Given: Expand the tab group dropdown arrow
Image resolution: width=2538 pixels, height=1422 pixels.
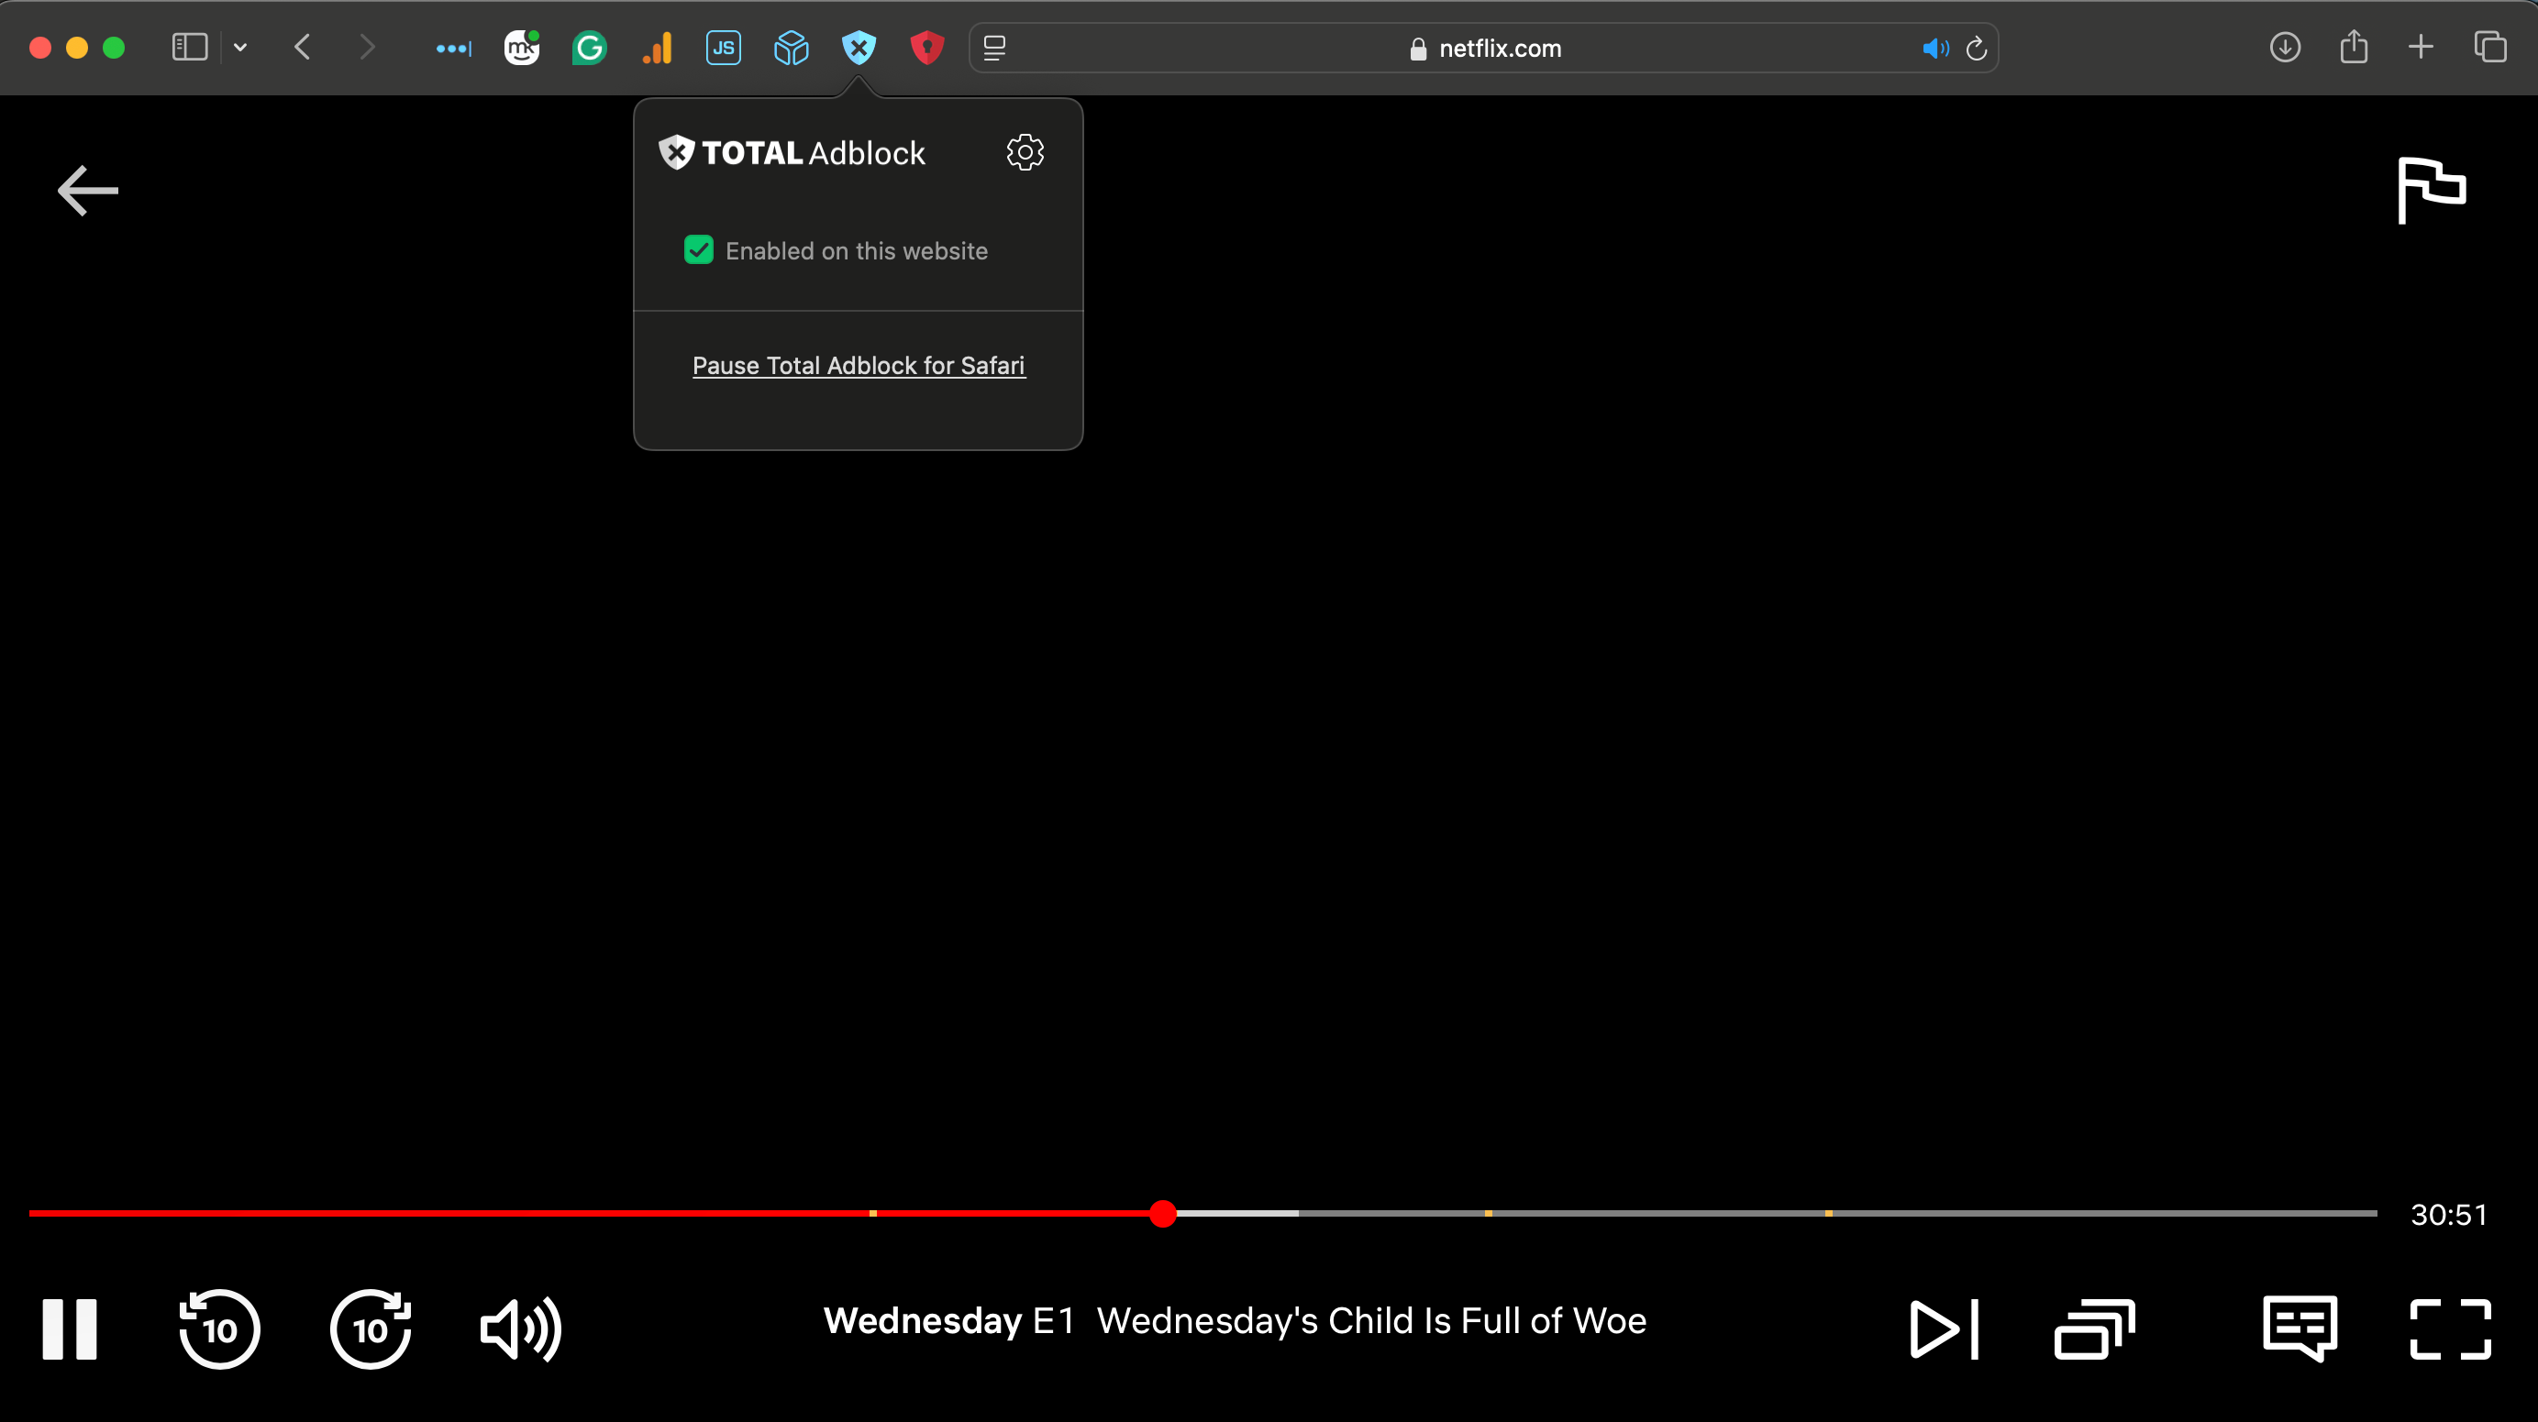Looking at the screenshot, I should (x=239, y=48).
